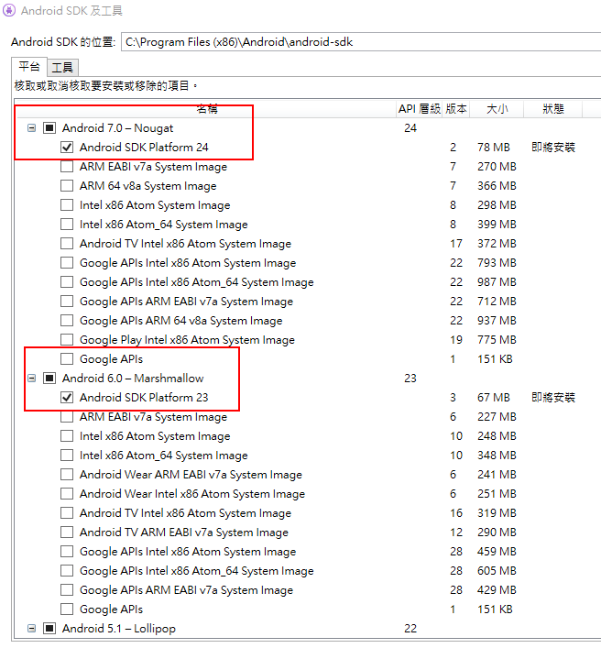The height and width of the screenshot is (648, 601).
Task: Switch to the 工具 tab
Action: click(x=62, y=67)
